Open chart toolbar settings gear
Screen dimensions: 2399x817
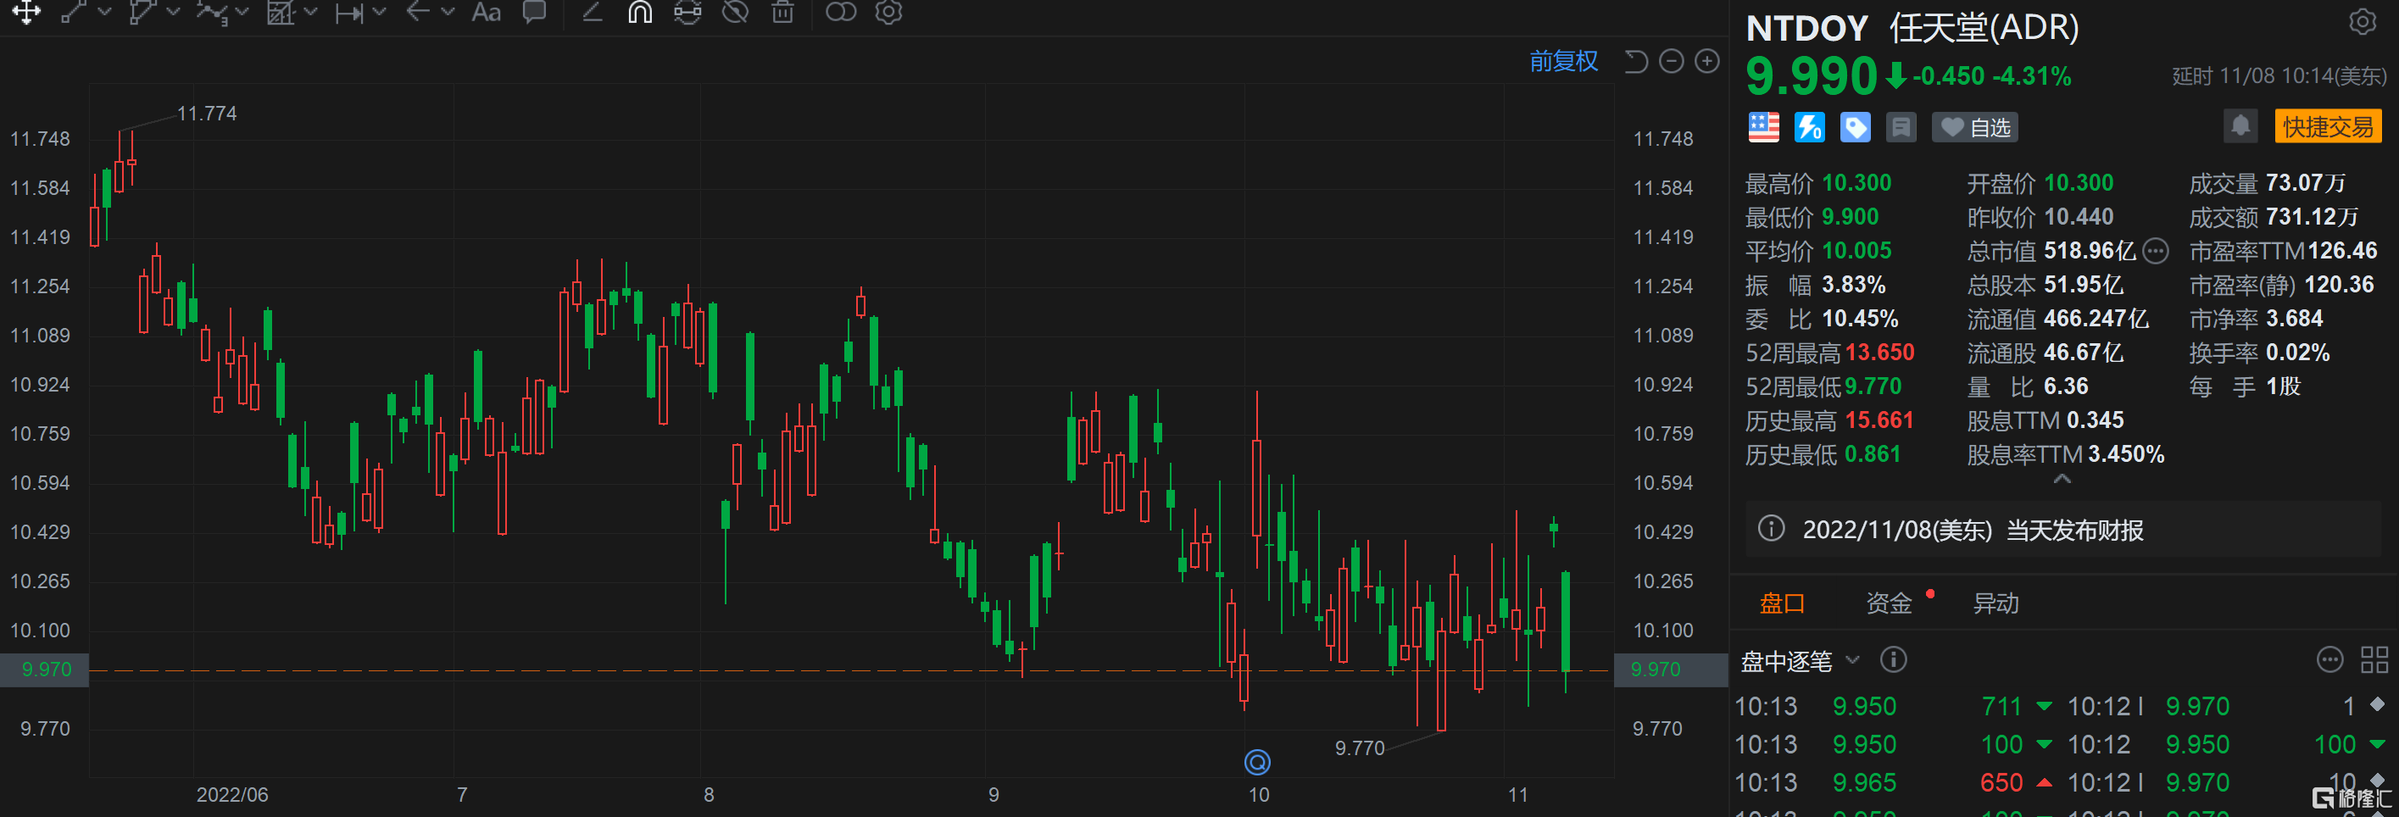pyautogui.click(x=889, y=12)
